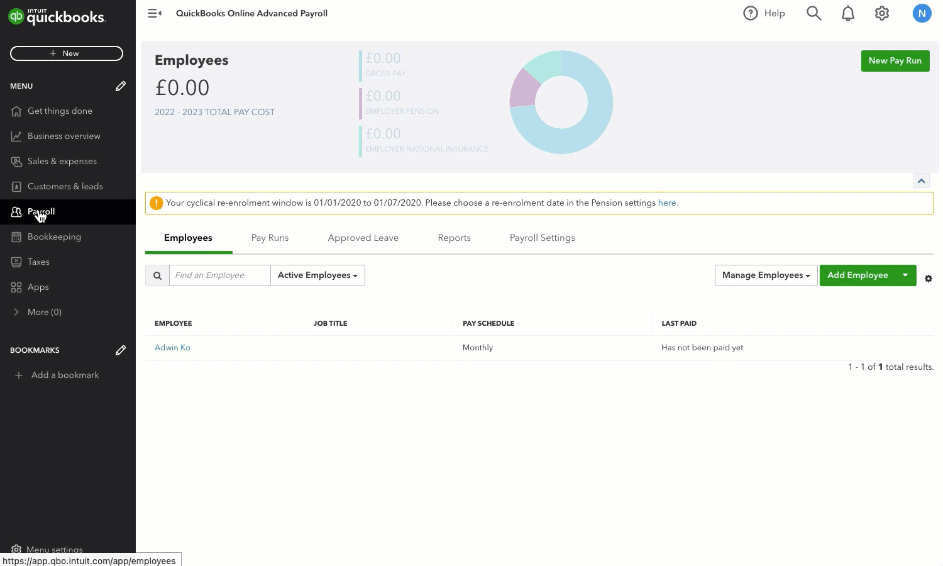Open the settings gear in header
The image size is (943, 566).
click(x=882, y=13)
